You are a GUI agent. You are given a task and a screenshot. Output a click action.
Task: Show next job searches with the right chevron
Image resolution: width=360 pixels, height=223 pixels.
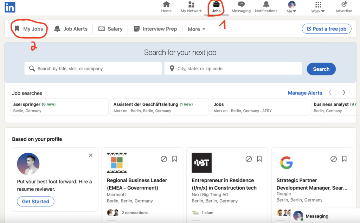(x=344, y=93)
